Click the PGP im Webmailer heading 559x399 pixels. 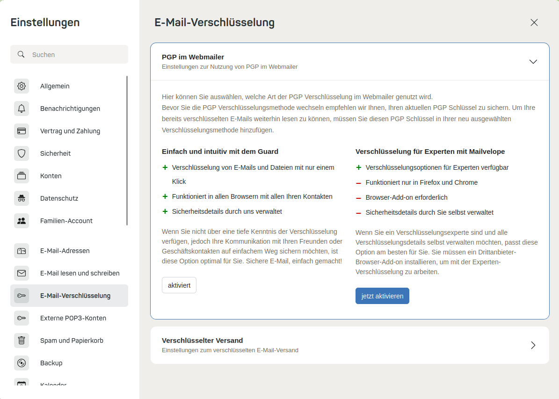(x=193, y=57)
